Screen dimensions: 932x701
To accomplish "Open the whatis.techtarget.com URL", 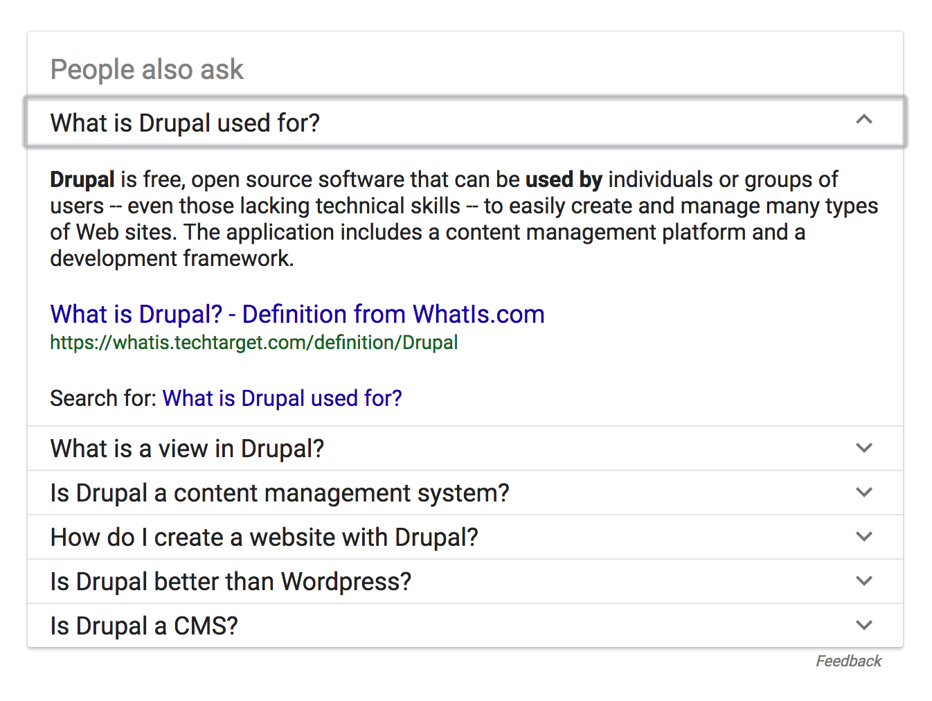I will tap(254, 343).
